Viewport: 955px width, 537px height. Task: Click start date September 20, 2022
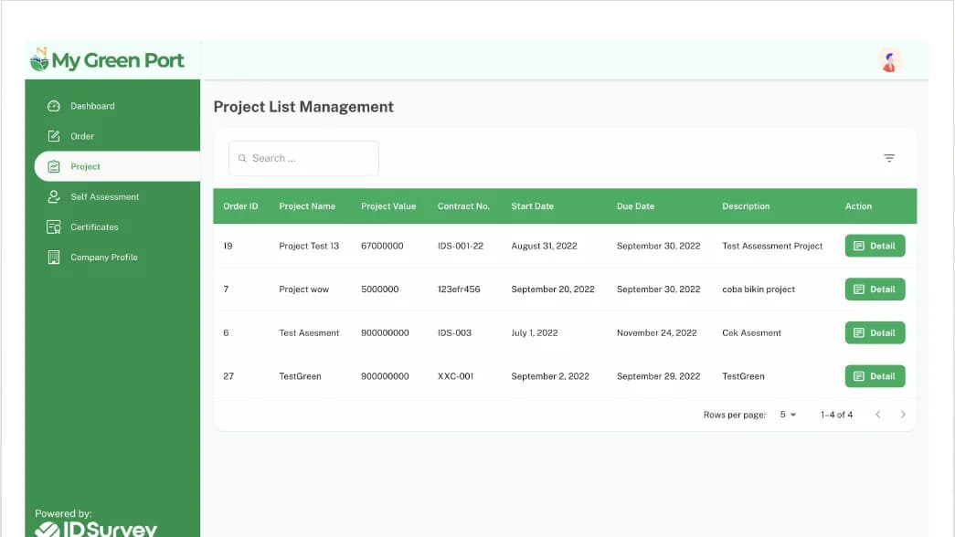tap(553, 290)
